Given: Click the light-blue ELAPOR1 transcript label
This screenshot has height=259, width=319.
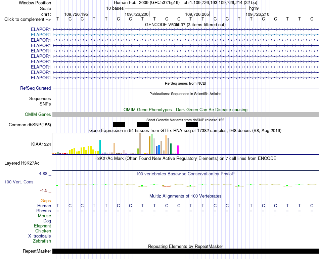Looking at the screenshot, I should [41, 35].
